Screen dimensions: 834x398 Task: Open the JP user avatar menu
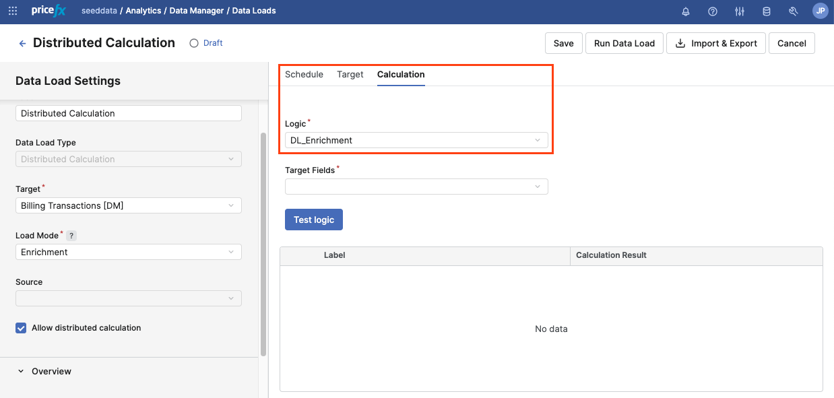pos(820,11)
